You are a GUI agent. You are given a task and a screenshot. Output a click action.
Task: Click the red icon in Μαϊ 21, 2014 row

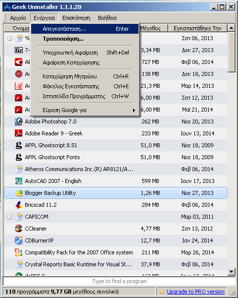pos(19,110)
